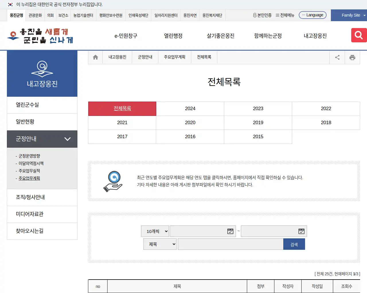Image resolution: width=367 pixels, height=293 pixels.
Task: Switch to the 2024 year tab
Action: 190,108
